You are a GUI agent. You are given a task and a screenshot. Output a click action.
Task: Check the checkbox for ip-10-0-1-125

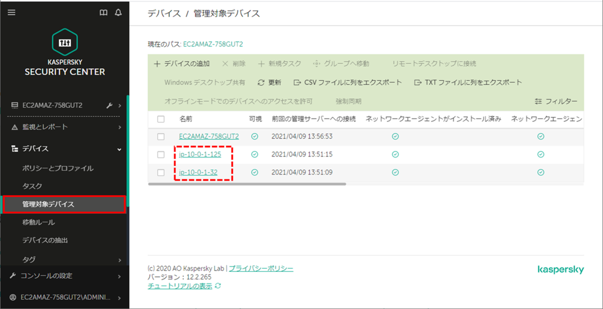click(160, 154)
